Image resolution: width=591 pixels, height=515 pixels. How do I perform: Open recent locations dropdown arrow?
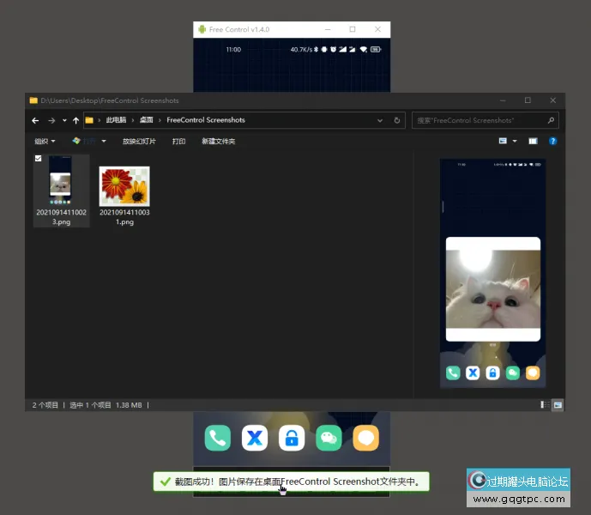pos(64,120)
